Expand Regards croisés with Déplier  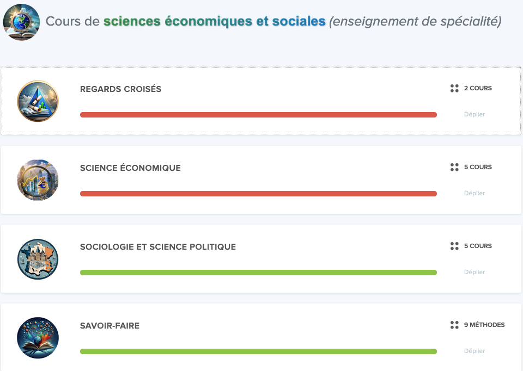[x=475, y=114]
